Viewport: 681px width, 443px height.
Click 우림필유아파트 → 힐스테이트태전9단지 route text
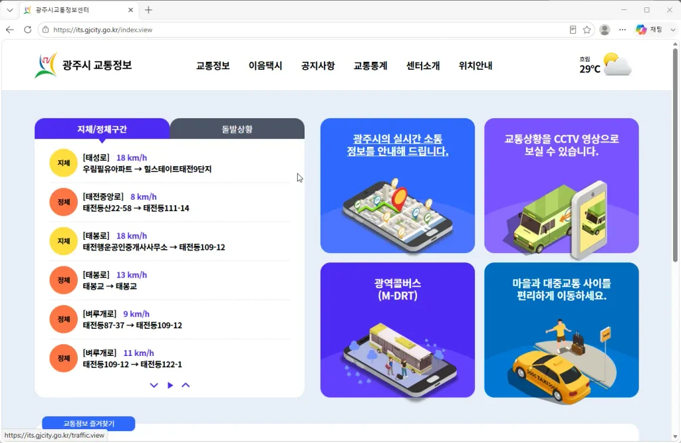(147, 169)
